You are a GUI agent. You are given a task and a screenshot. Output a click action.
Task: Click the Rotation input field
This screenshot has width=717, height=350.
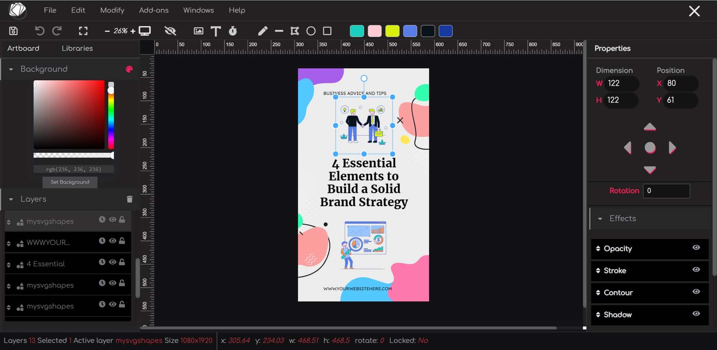click(x=666, y=191)
